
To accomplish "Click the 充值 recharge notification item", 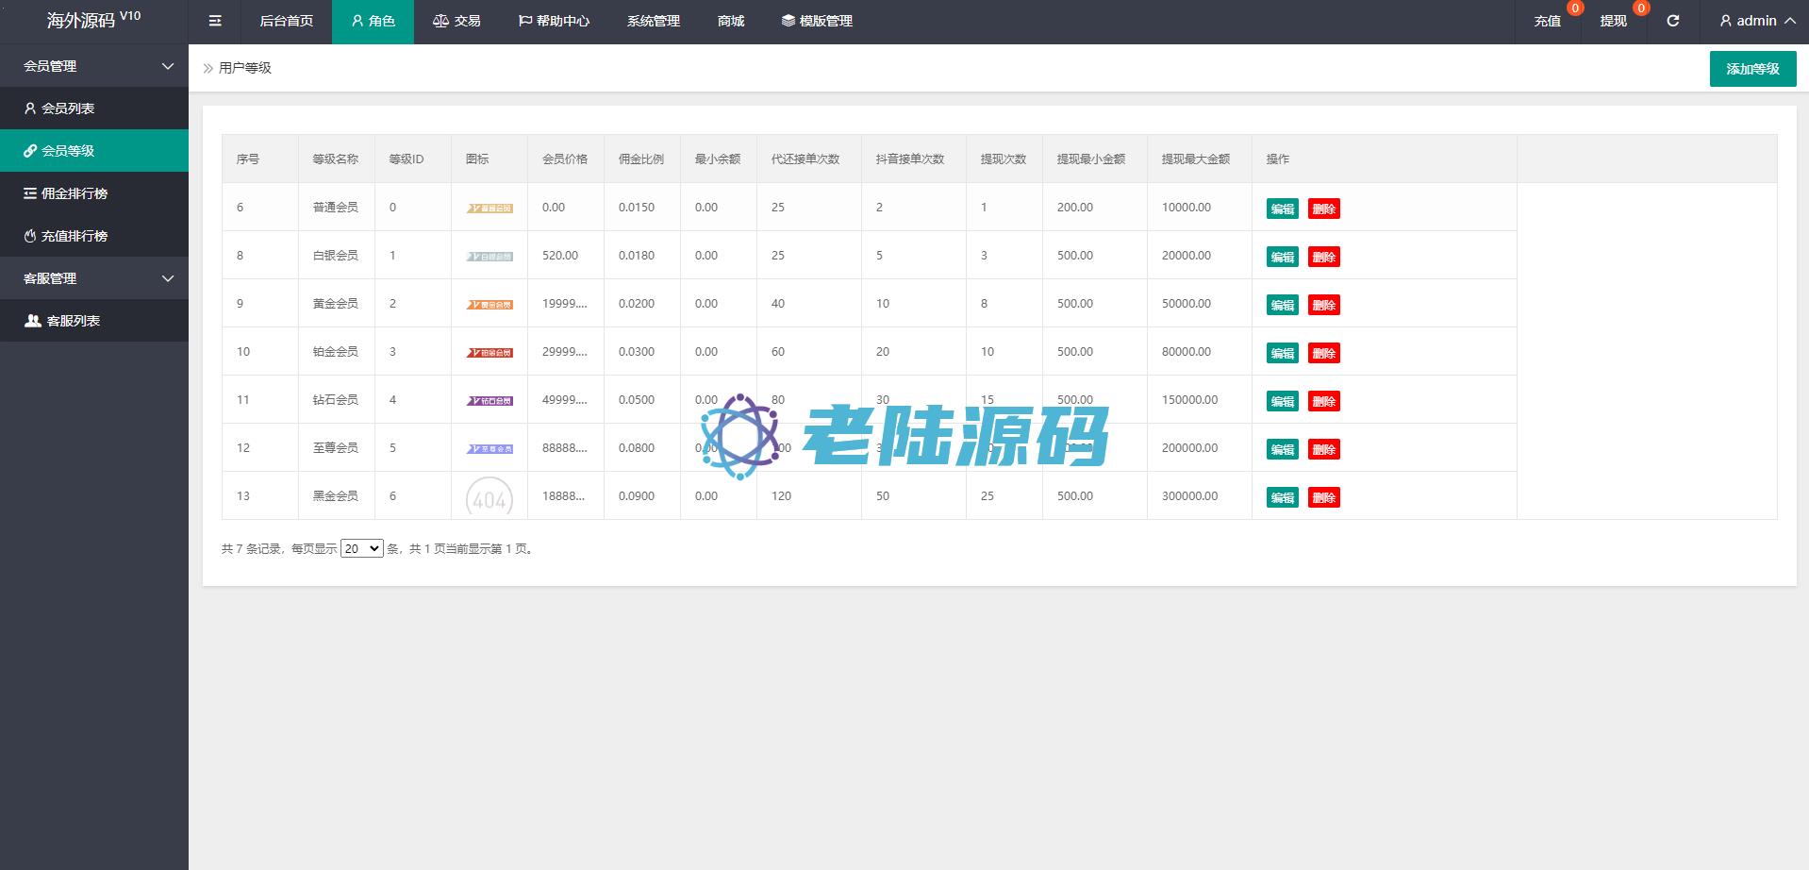I will click(1547, 21).
